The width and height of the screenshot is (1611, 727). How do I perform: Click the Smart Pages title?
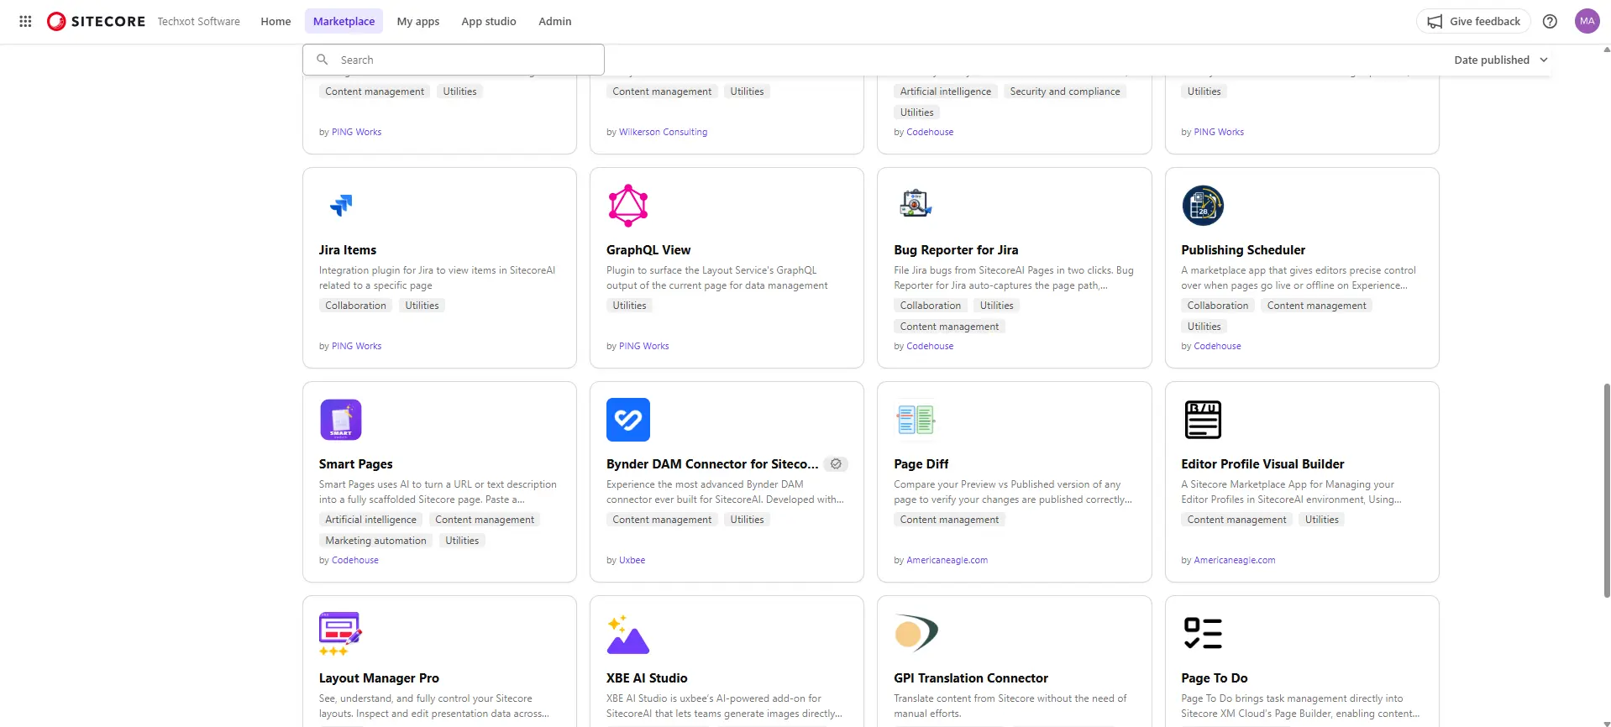tap(355, 464)
